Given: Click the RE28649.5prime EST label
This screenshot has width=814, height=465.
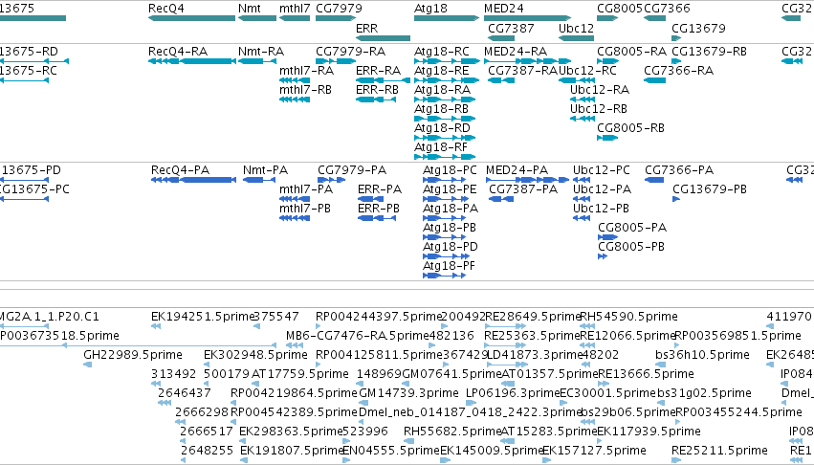Looking at the screenshot, I should 532,317.
